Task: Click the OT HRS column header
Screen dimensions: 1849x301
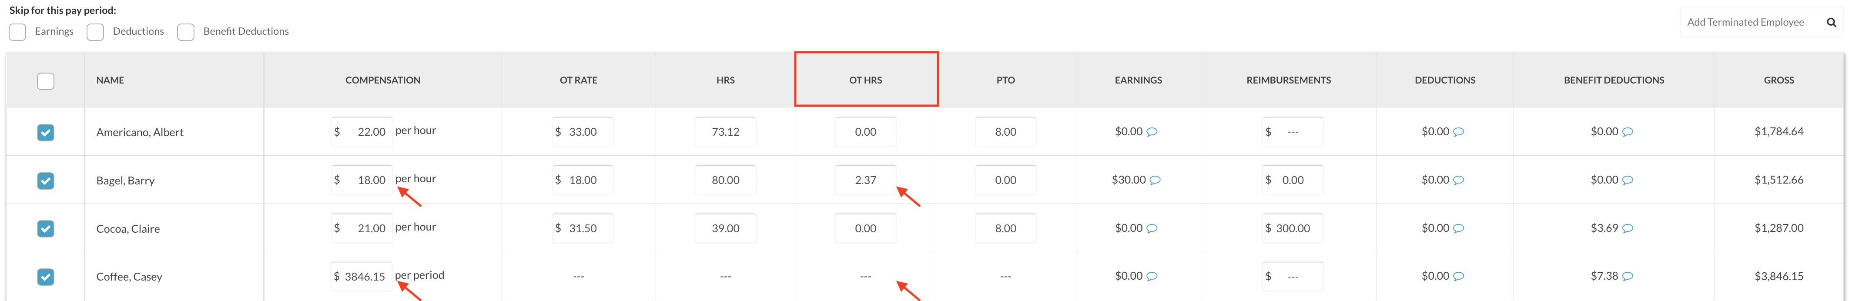Action: click(x=866, y=80)
